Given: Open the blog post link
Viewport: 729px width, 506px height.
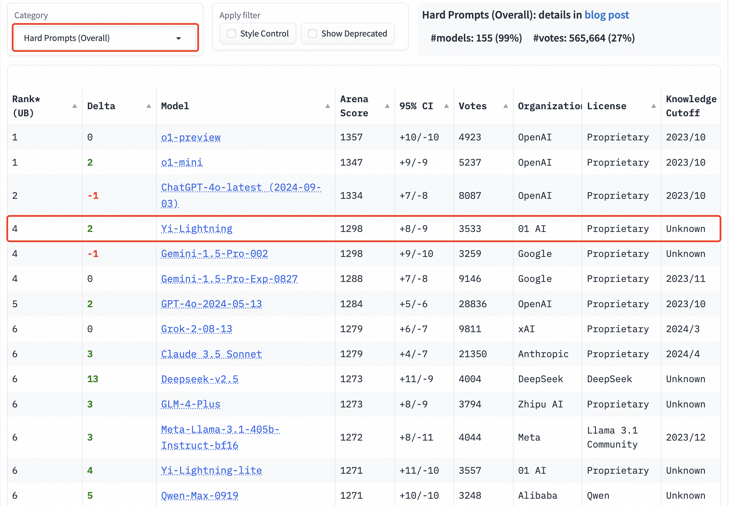Looking at the screenshot, I should pos(606,15).
